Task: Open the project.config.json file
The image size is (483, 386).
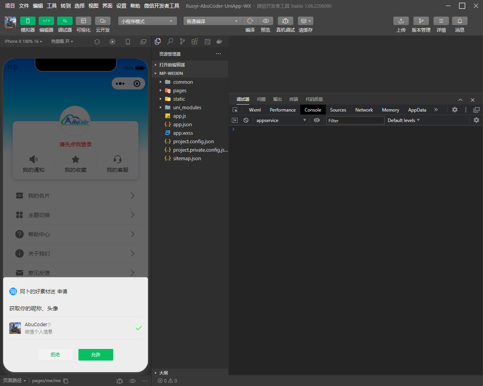Action: pyautogui.click(x=190, y=141)
